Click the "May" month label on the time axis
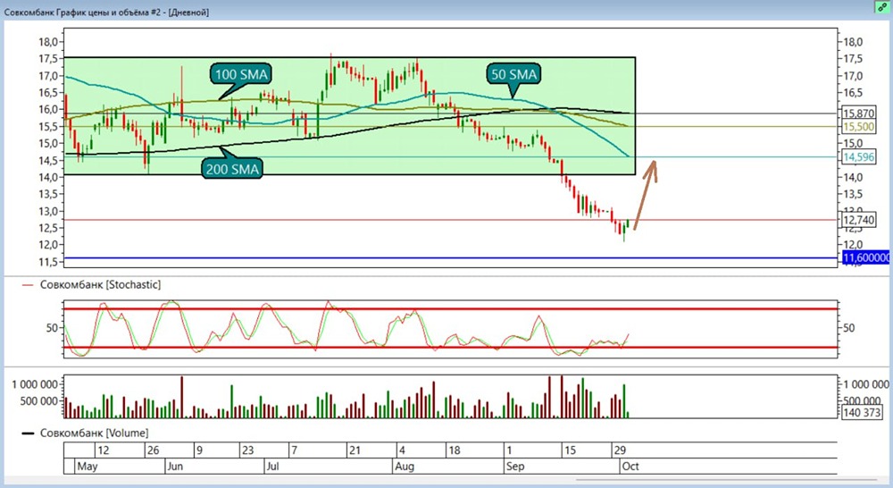This screenshot has width=893, height=488. point(88,467)
